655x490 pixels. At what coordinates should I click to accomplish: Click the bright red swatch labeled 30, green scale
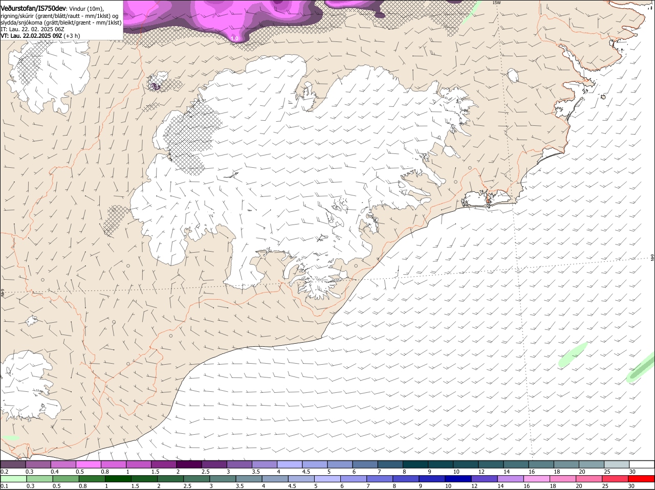pos(642,479)
